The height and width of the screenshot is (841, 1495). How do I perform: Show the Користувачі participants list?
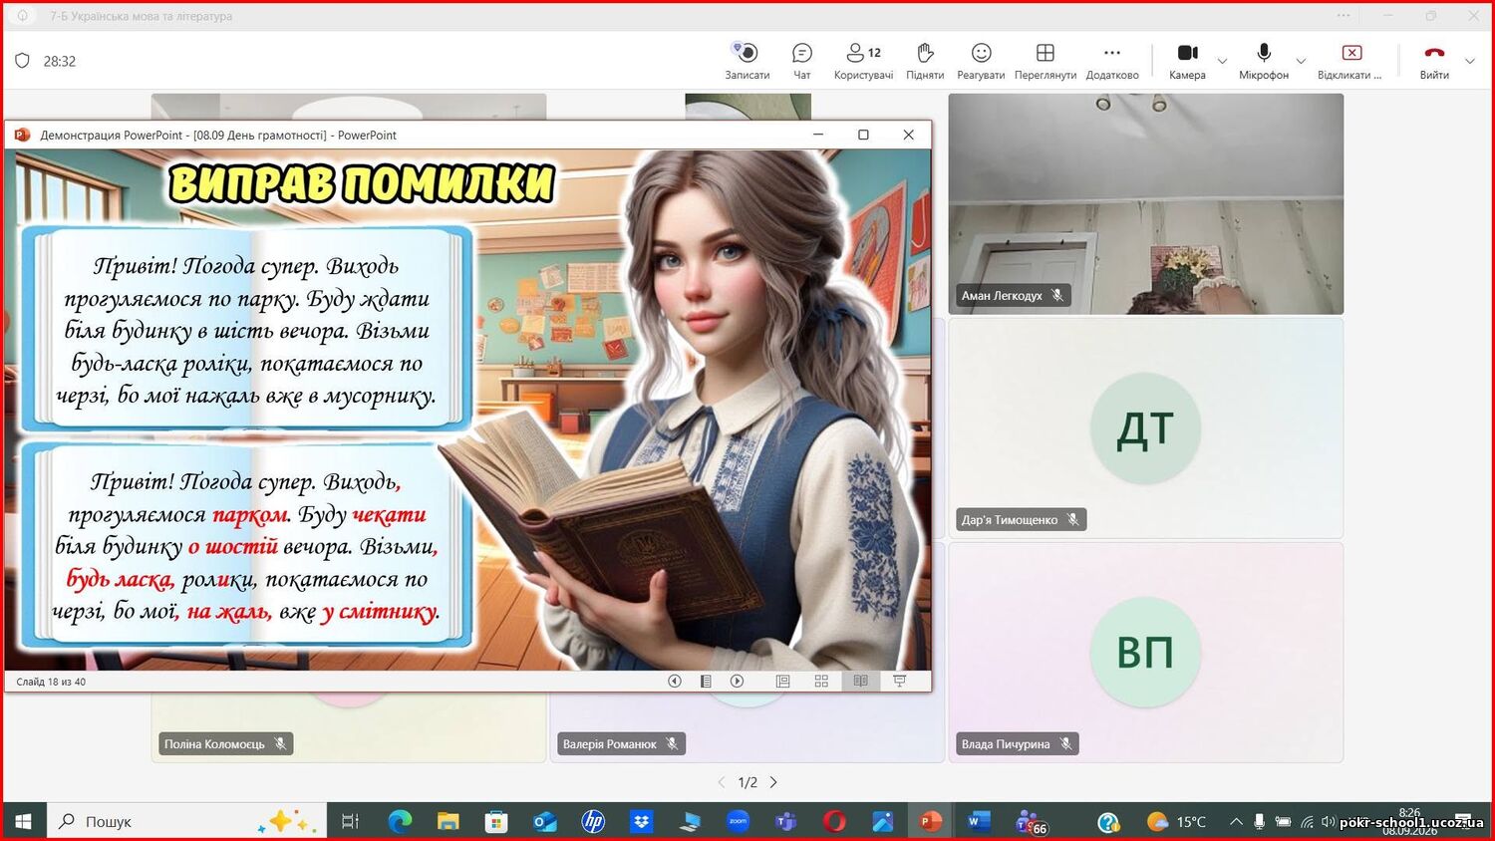click(863, 61)
